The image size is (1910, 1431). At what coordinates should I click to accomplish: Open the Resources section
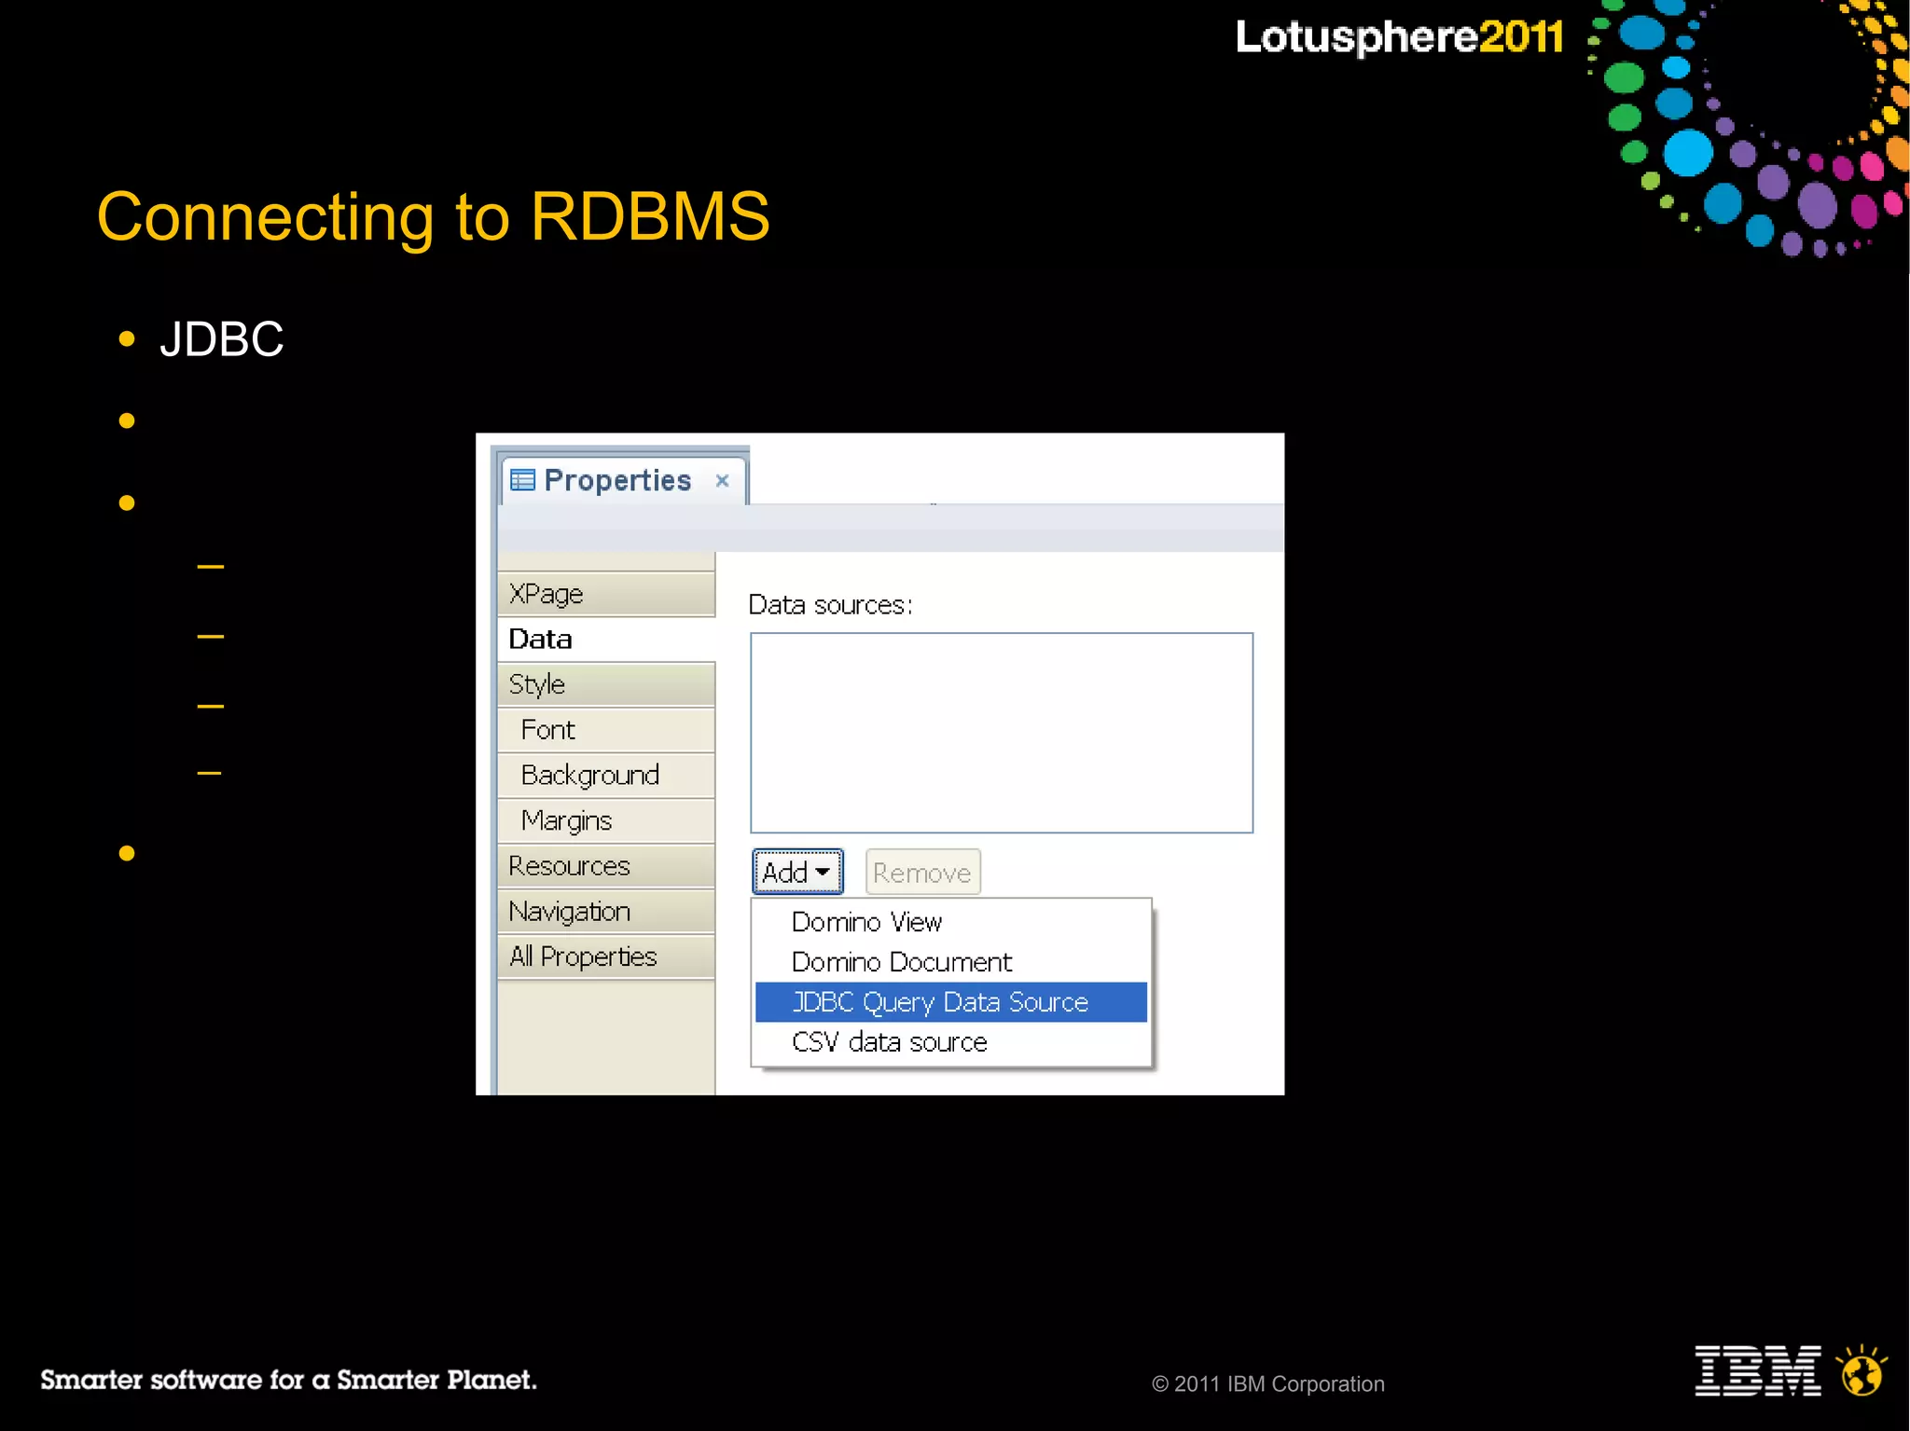click(x=606, y=866)
